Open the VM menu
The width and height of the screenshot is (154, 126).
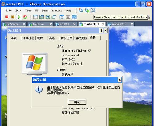click(36, 10)
